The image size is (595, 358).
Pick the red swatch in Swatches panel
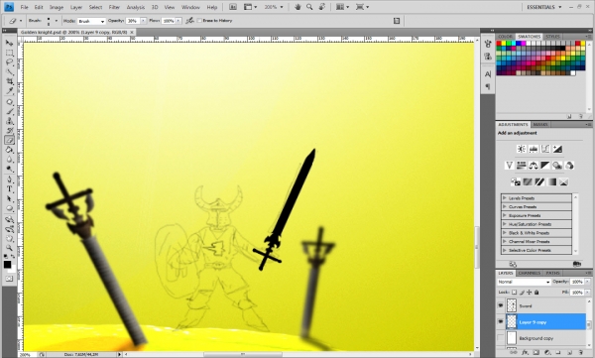(499, 44)
